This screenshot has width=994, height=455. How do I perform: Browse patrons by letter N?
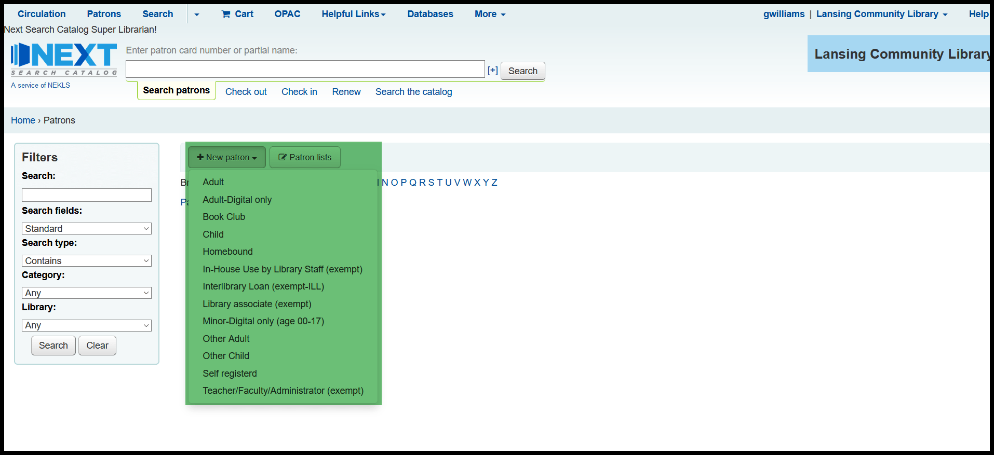pos(385,183)
